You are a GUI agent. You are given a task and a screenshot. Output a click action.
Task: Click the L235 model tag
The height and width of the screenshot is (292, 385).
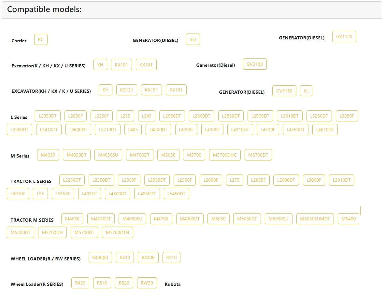[125, 116]
